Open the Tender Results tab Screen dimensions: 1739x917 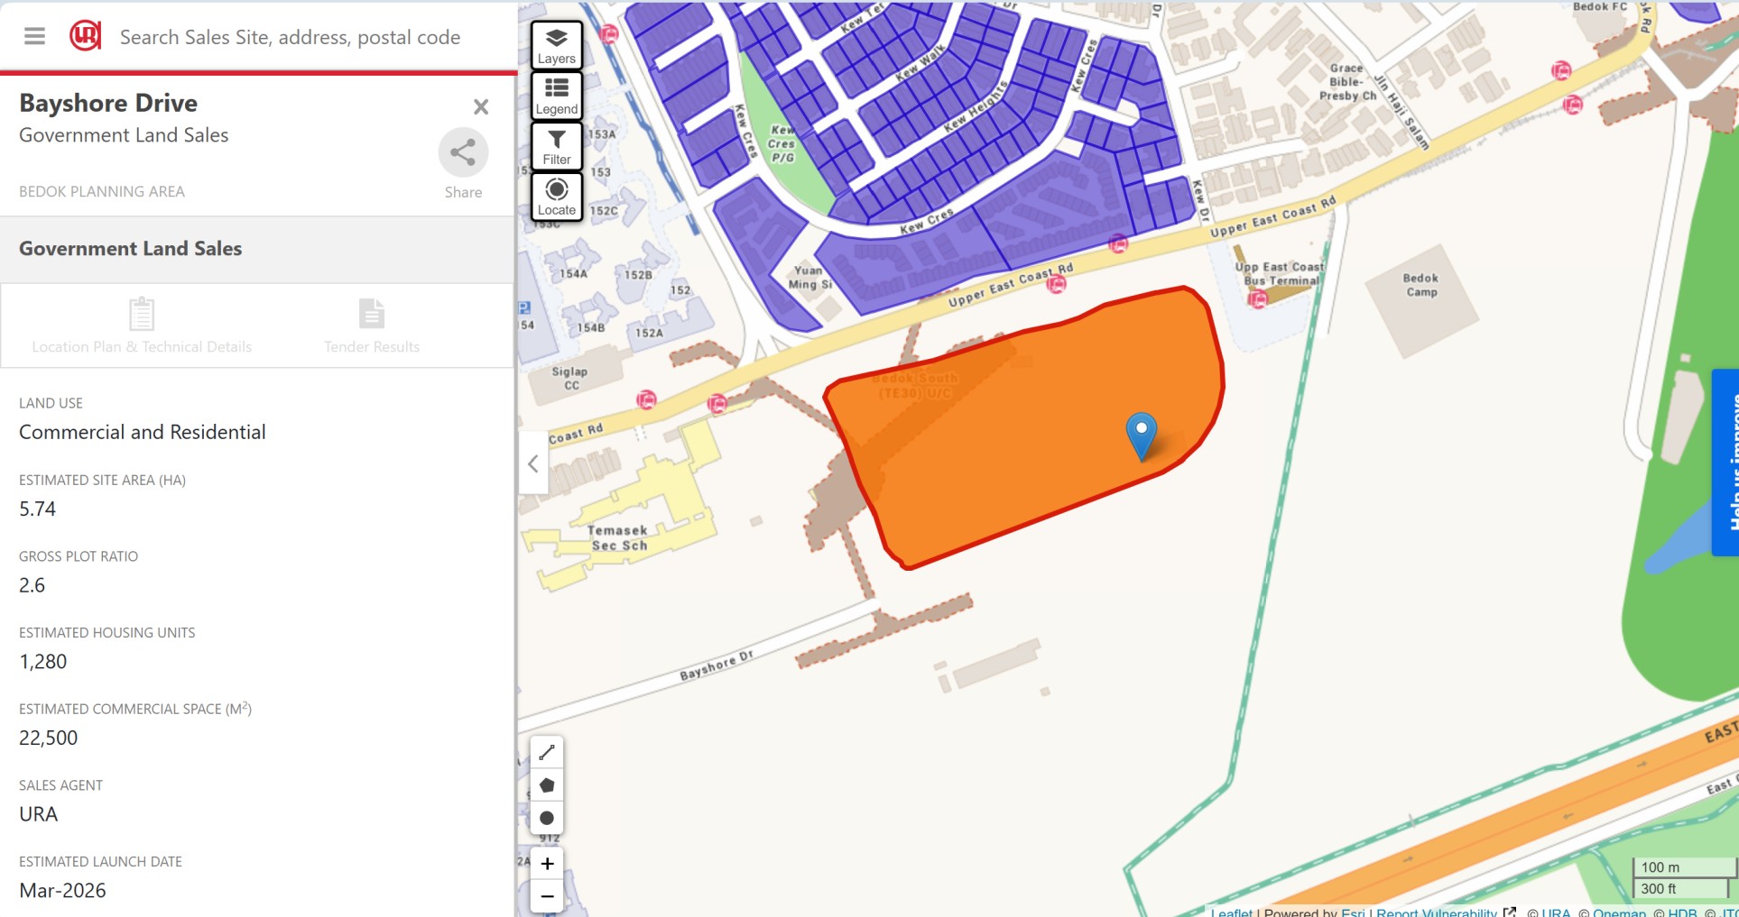372,326
